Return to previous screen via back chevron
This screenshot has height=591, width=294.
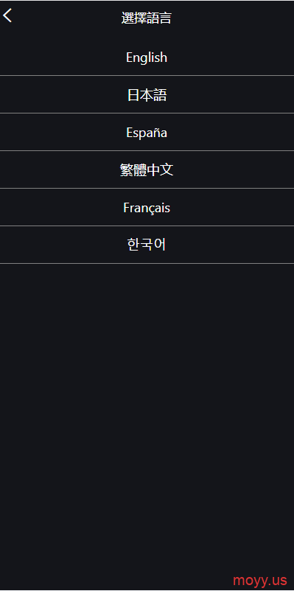pos(7,15)
